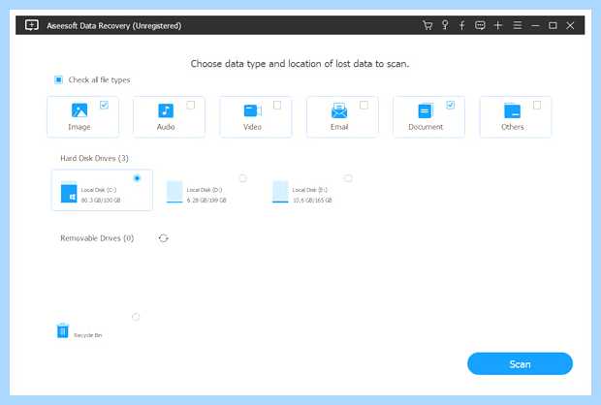Click the window title Aiseesoft Data Recovery
601x405 pixels.
[113, 25]
